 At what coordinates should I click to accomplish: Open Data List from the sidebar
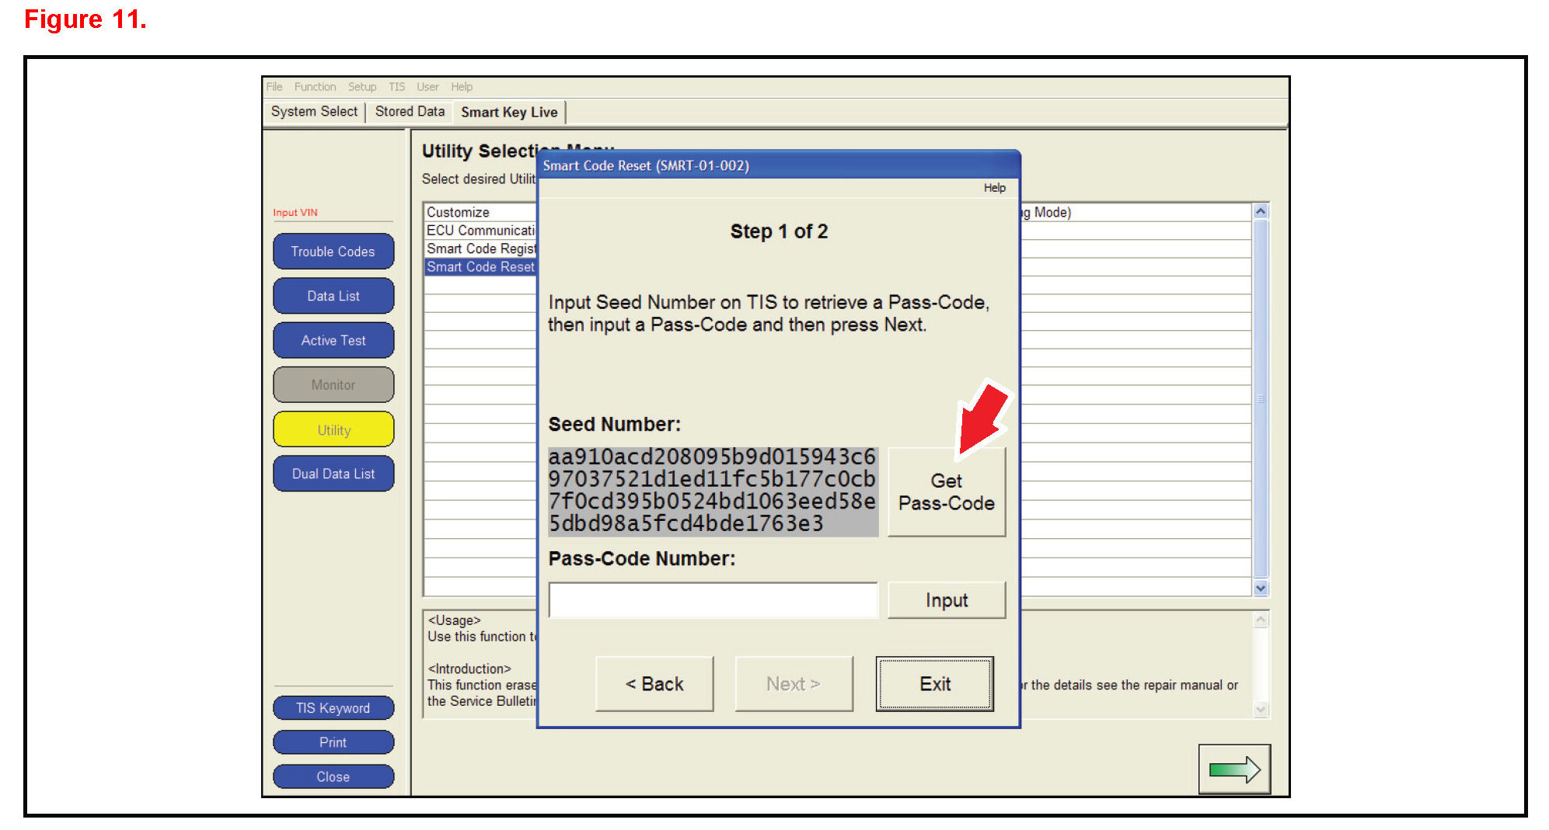(x=333, y=296)
